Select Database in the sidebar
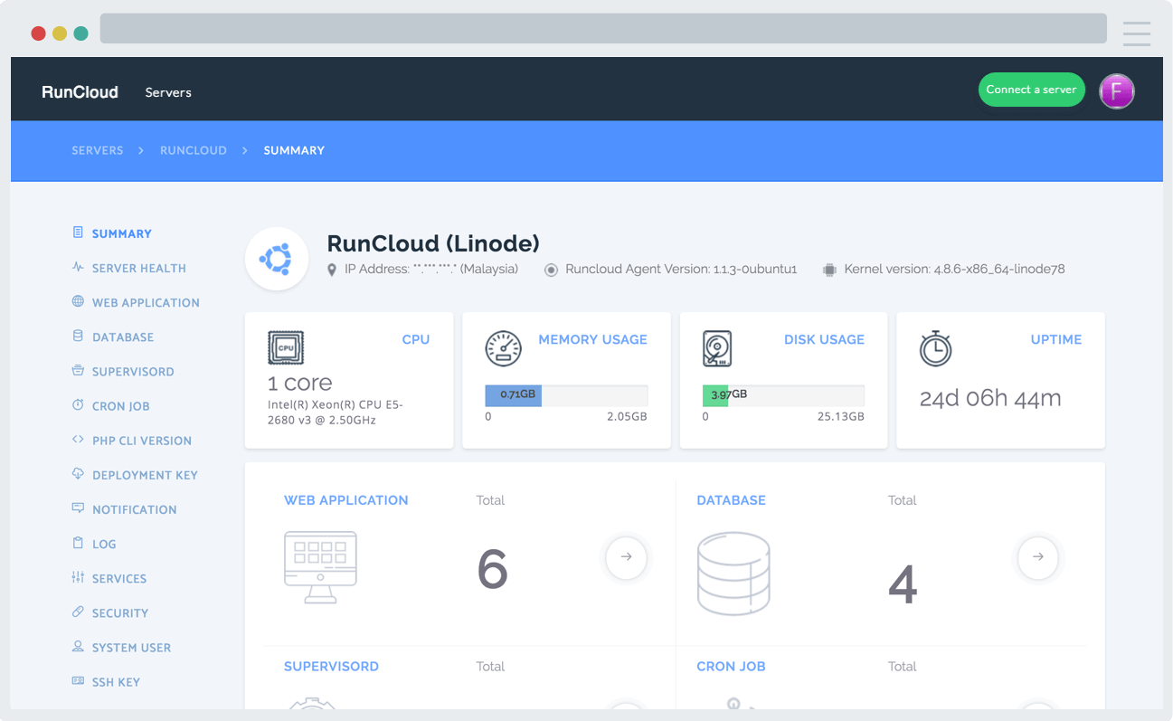Viewport: 1173px width, 721px height. [123, 337]
